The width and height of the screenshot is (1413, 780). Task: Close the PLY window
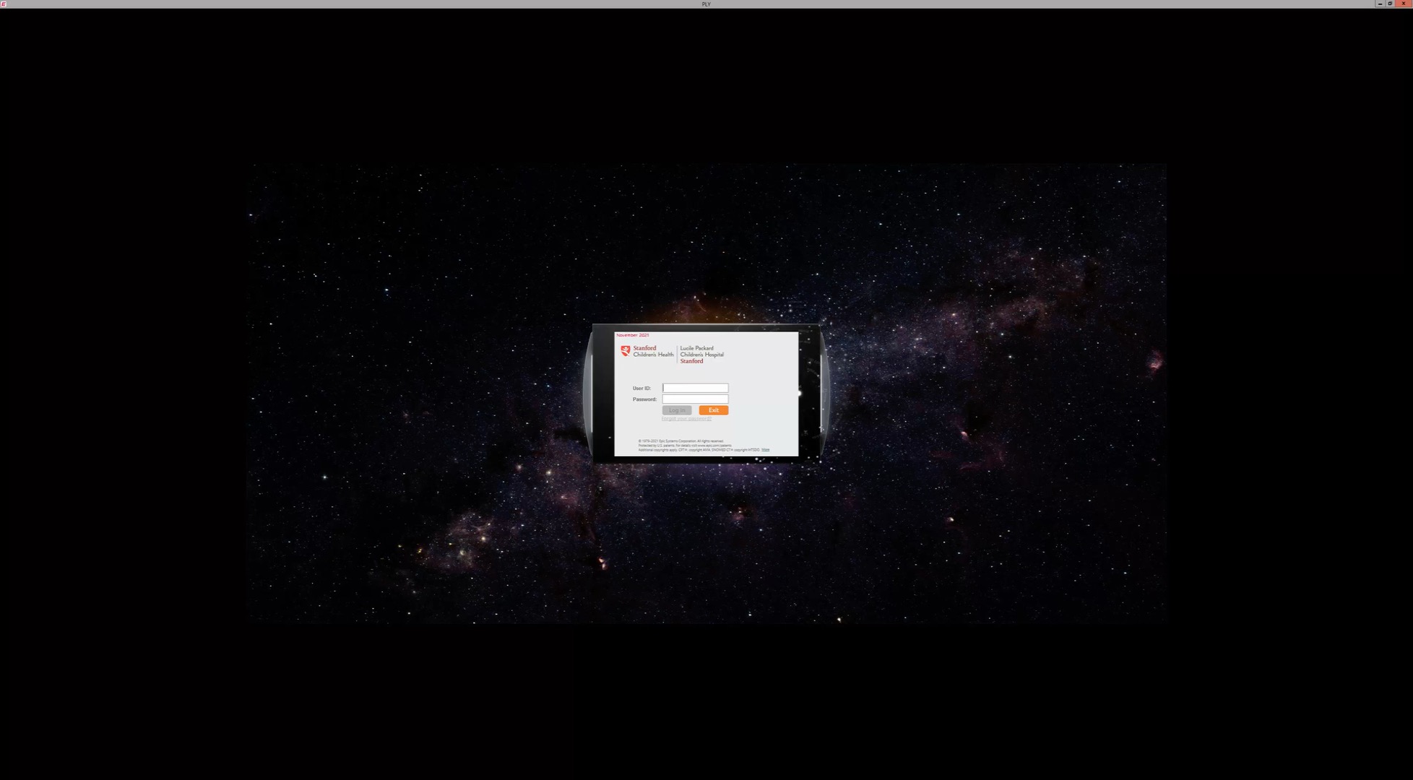click(x=1403, y=4)
